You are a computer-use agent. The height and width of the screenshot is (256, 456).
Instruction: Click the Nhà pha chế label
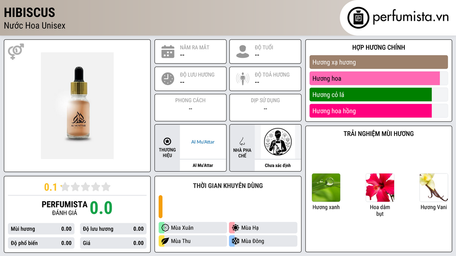pyautogui.click(x=242, y=153)
